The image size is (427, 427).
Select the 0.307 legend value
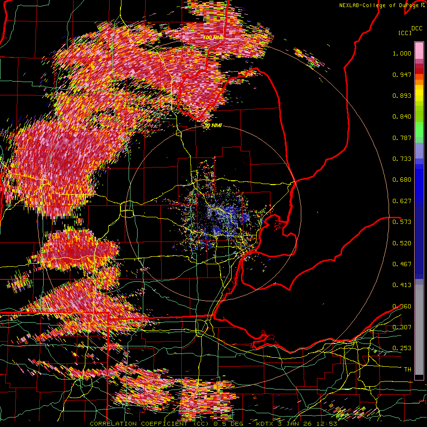point(402,327)
